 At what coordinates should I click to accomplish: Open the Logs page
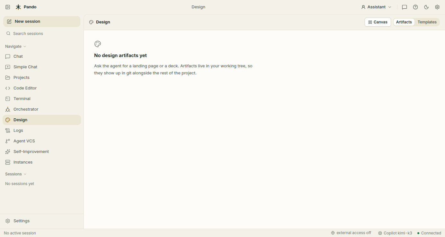click(42, 131)
